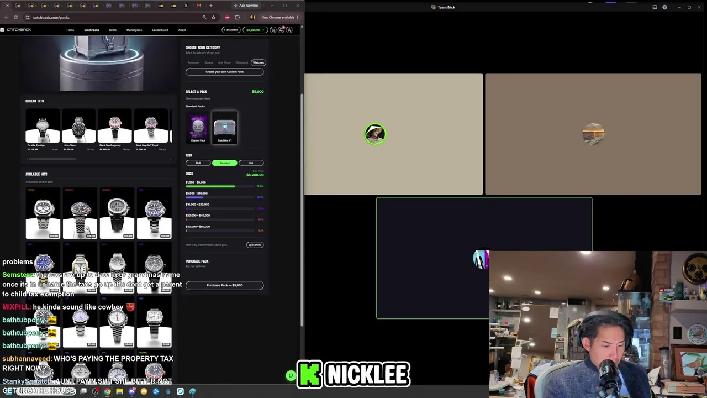Click Purchase Pack — $5,000

224,285
